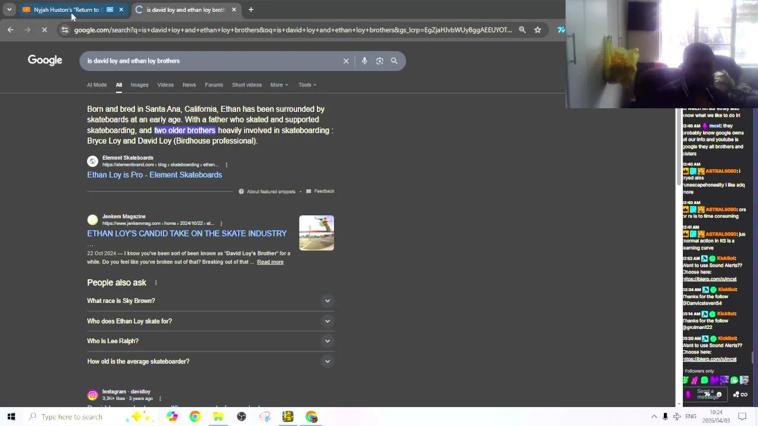Open options for Instagram davidloy result
Viewport: 758px width, 426px height.
coord(160,398)
